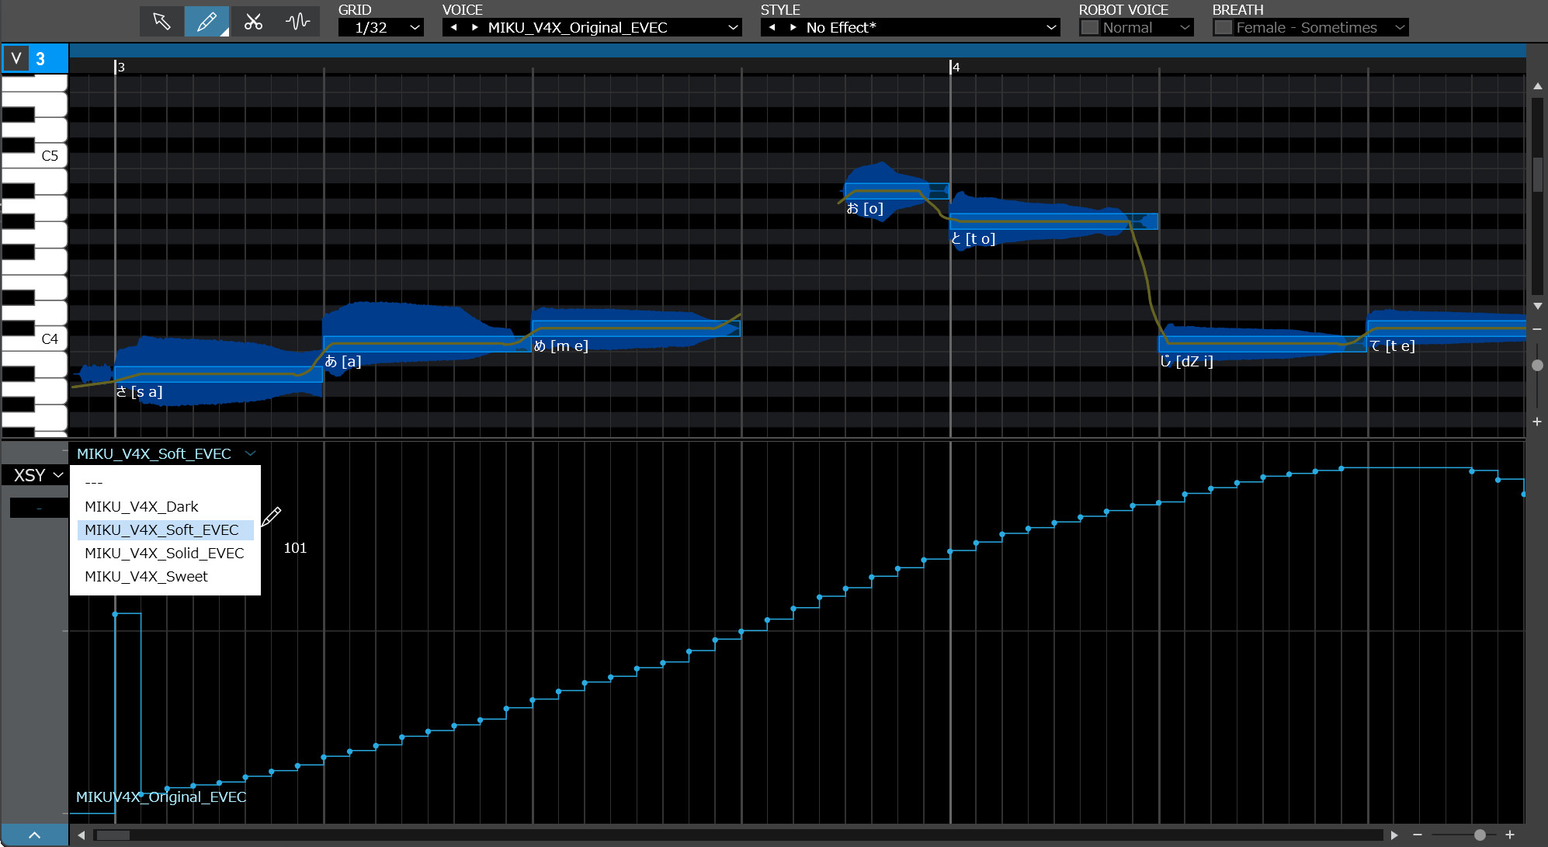Select the じ [dZ i] note
The width and height of the screenshot is (1548, 847).
1262,344
